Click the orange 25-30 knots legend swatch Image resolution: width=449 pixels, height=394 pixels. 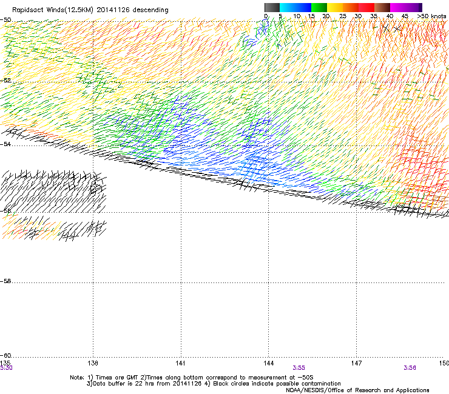coord(351,7)
